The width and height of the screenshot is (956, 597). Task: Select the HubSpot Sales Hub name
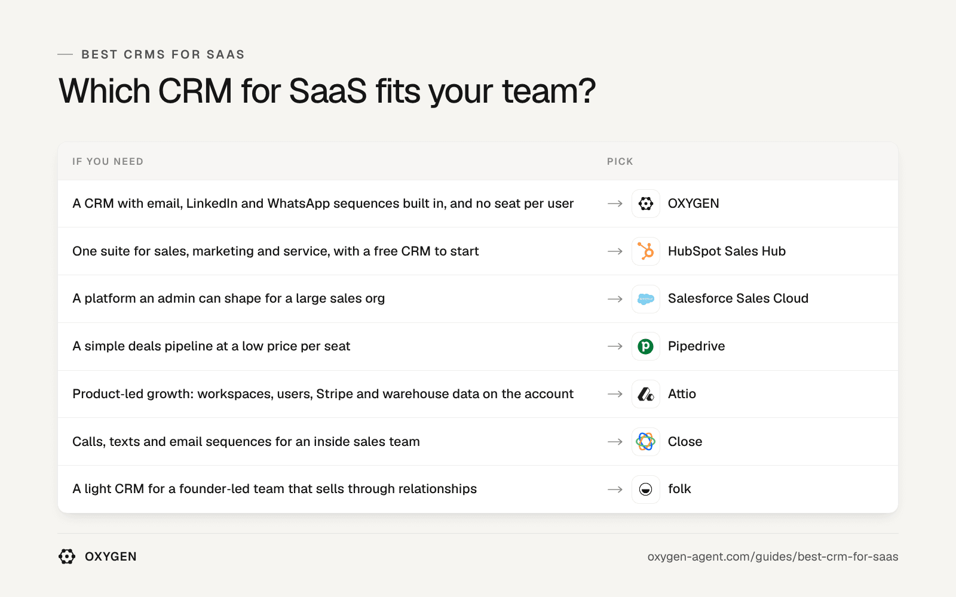[x=727, y=251]
